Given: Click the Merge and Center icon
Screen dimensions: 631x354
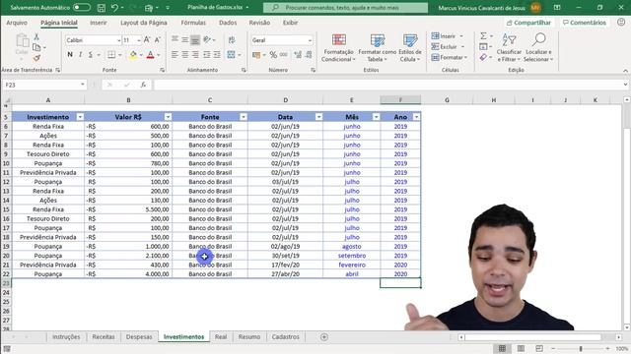Looking at the screenshot, I should [x=231, y=55].
